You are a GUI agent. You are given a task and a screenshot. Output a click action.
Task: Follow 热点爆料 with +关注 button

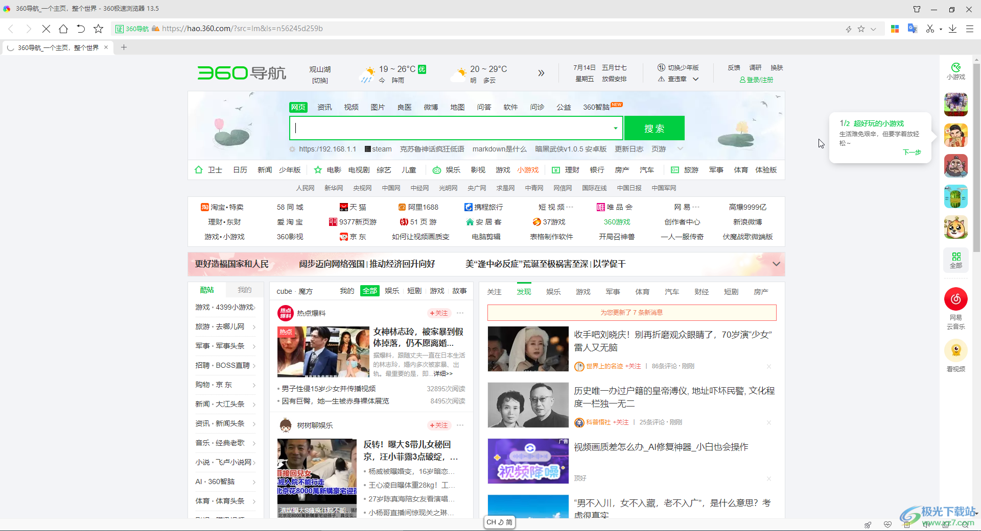[439, 313]
